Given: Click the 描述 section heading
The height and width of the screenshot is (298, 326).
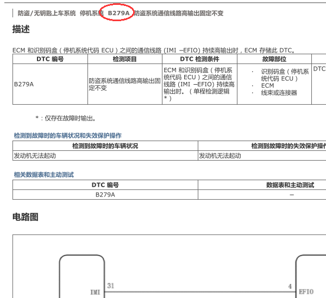Looking at the screenshot, I should (x=21, y=29).
